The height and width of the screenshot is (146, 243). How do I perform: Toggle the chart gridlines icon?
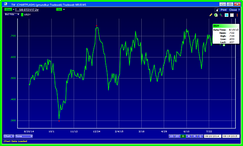pos(232,15)
